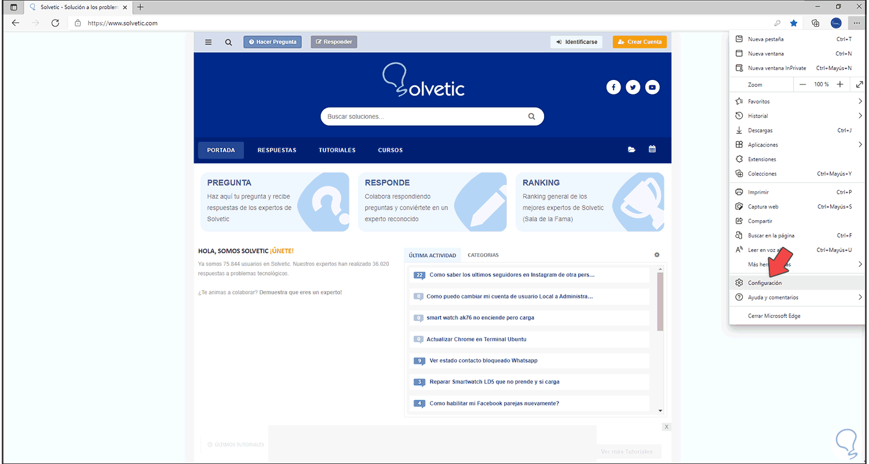View site information via the lock icon
Viewport: 869px width, 464px height.
click(78, 23)
